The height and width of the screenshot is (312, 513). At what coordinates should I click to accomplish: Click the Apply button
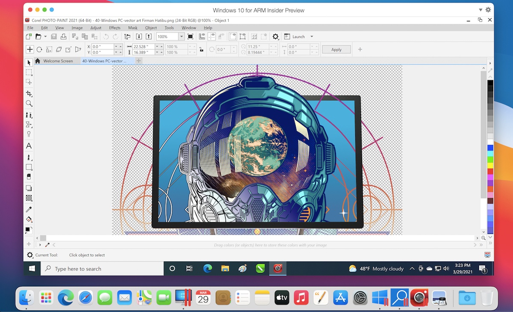[336, 50]
